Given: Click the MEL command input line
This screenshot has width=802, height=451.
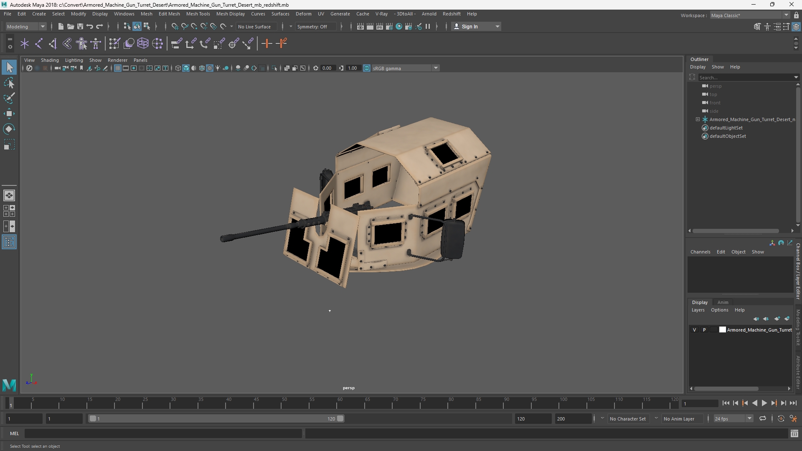Looking at the screenshot, I should tap(163, 433).
